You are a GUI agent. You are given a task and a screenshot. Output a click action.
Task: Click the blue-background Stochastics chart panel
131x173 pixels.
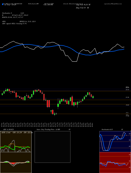[x=115, y=142]
